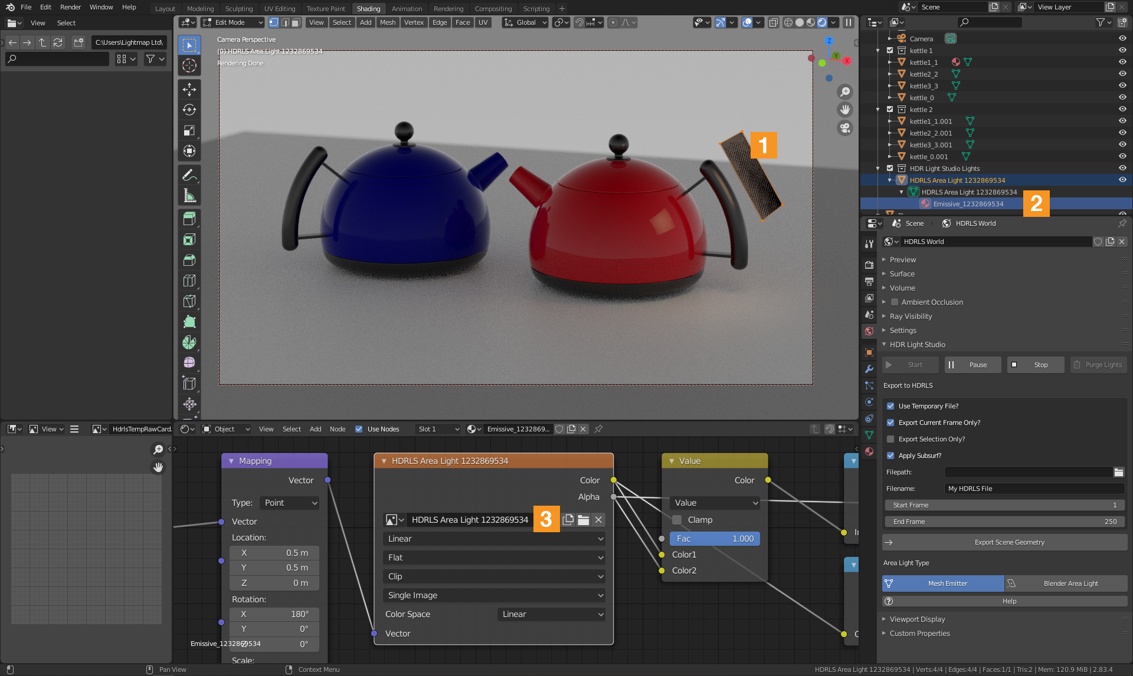The height and width of the screenshot is (676, 1133).
Task: Click Export Scene Geometry button
Action: [x=1009, y=542]
